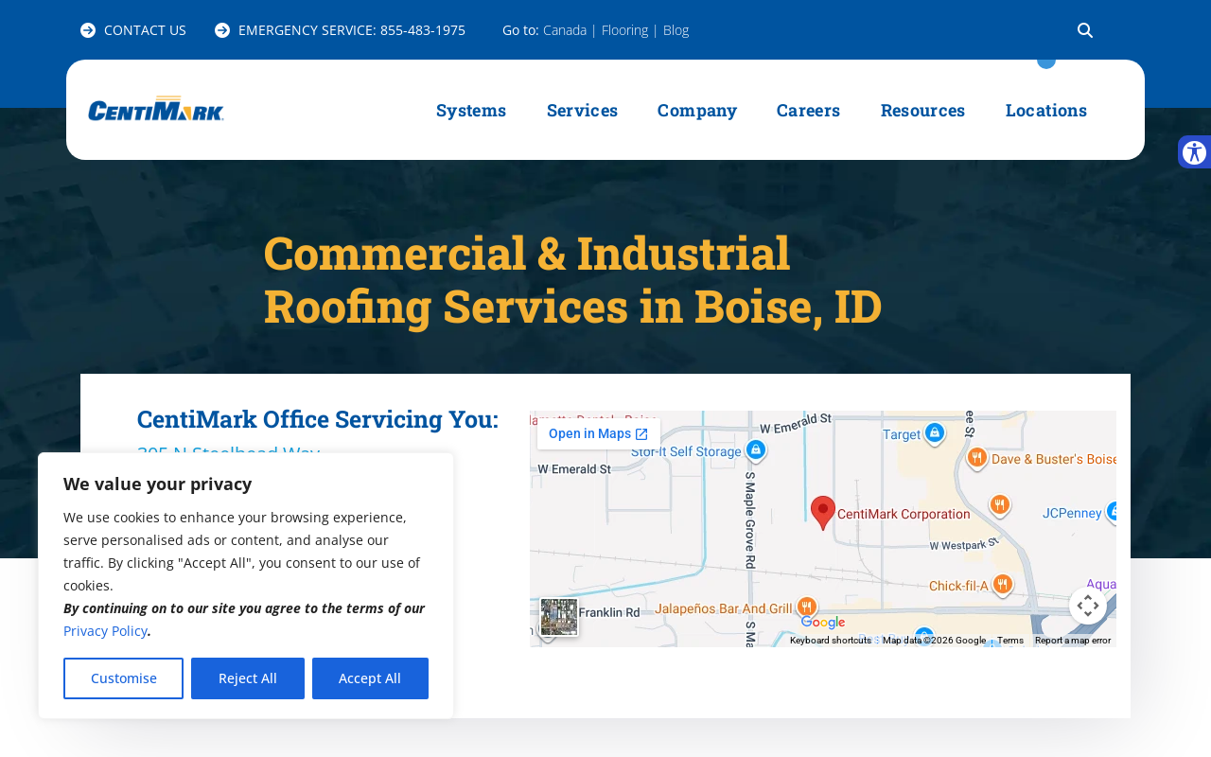Open the Privacy Policy link

click(105, 630)
